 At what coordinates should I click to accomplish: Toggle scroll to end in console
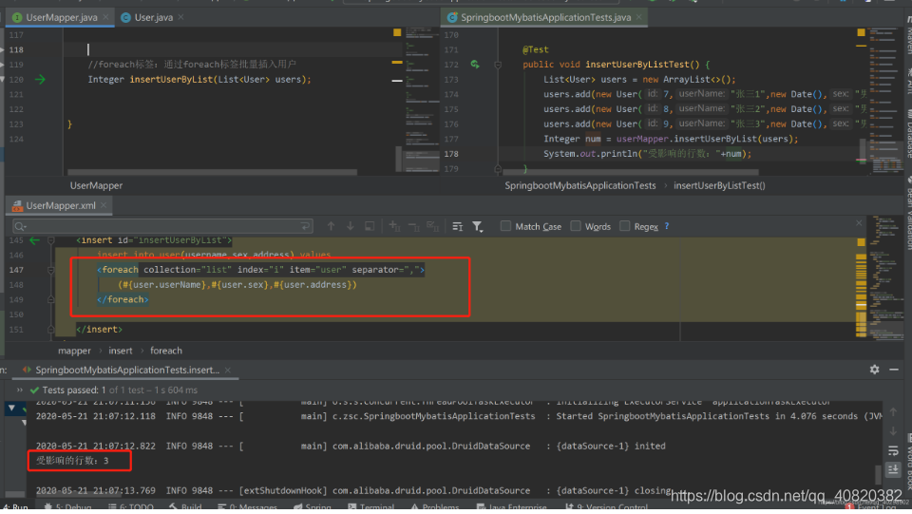pos(893,468)
